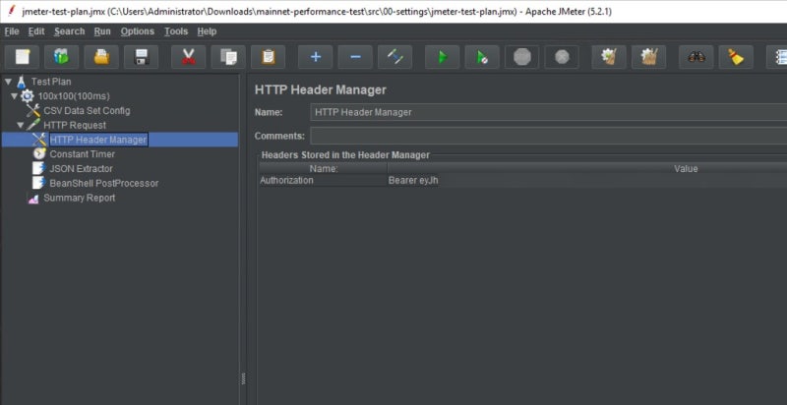Click the Name: column header
This screenshot has width=787, height=405.
tap(324, 169)
